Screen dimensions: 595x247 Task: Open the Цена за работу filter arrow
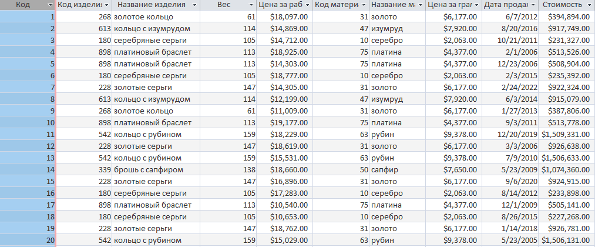(308, 5)
